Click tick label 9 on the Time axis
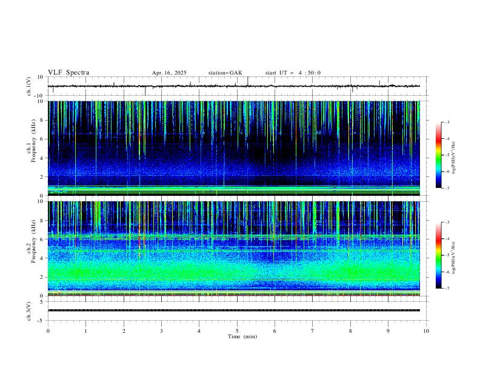480x371 pixels. point(388,331)
